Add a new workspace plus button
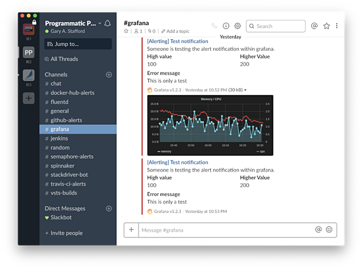The height and width of the screenshot is (269, 362). (x=29, y=98)
